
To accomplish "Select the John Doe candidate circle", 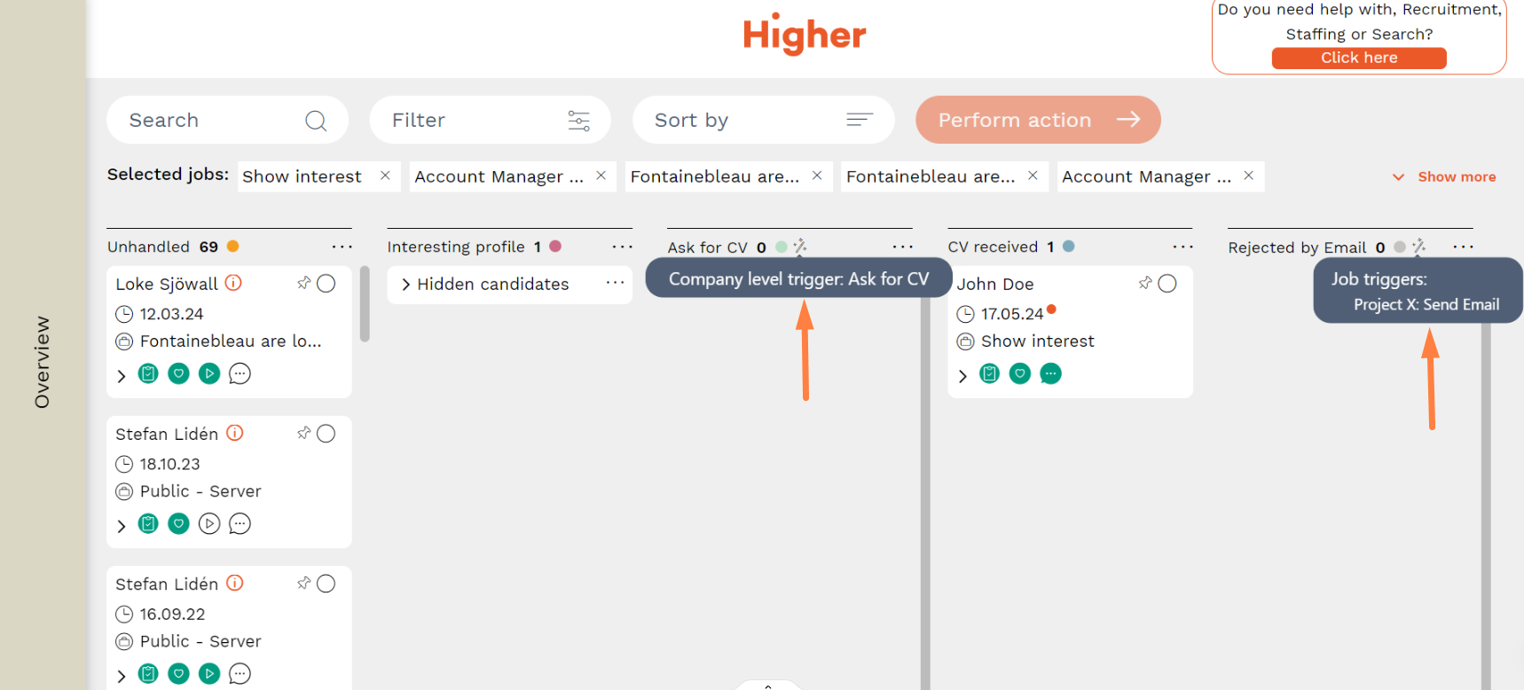I will [x=1167, y=283].
